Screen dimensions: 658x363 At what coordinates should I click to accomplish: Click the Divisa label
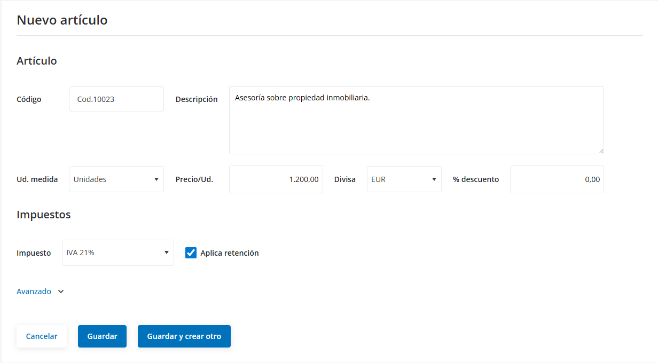(345, 179)
